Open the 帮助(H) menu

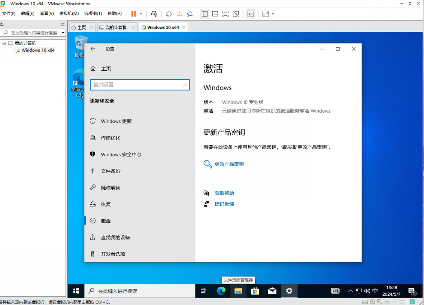pos(115,13)
